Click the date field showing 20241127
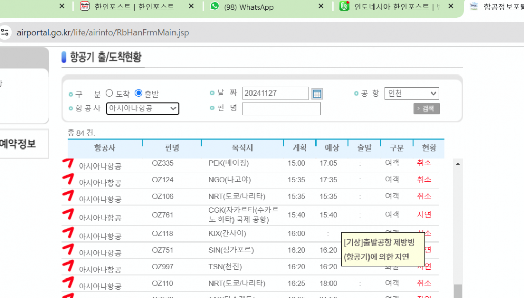Viewport: 524px width, 298px height. pos(276,94)
